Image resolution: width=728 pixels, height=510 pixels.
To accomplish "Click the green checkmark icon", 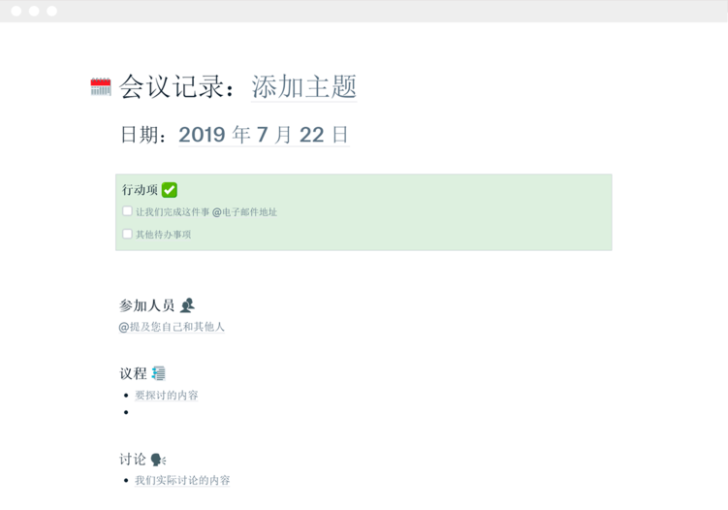I will click(x=170, y=190).
